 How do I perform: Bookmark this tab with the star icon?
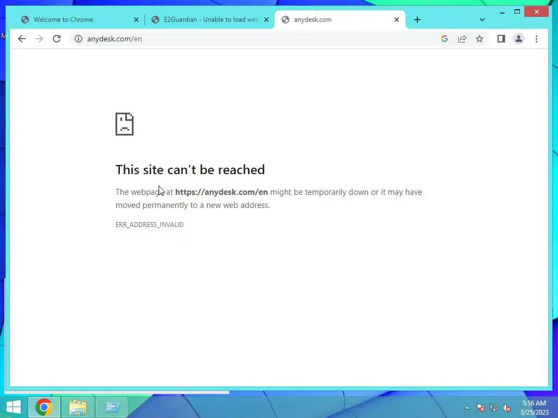(480, 39)
